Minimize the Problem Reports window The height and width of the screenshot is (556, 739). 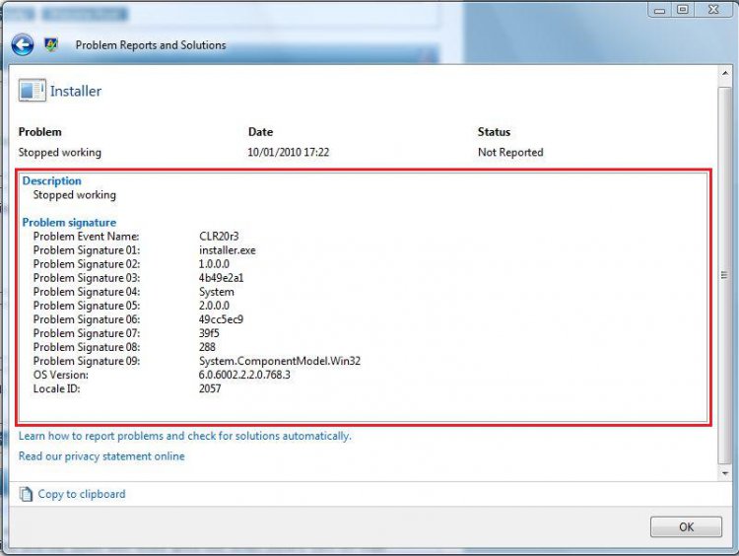661,9
